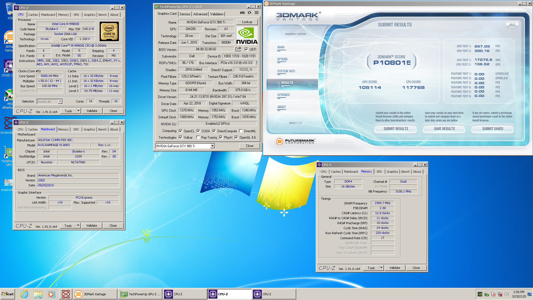This screenshot has width=533, height=300.
Task: Open the GPU-Z hamburger menu icon
Action: point(257,13)
